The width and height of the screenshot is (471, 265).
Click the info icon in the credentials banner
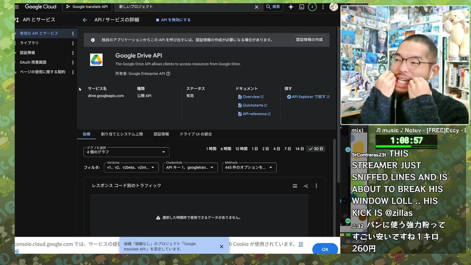click(93, 40)
